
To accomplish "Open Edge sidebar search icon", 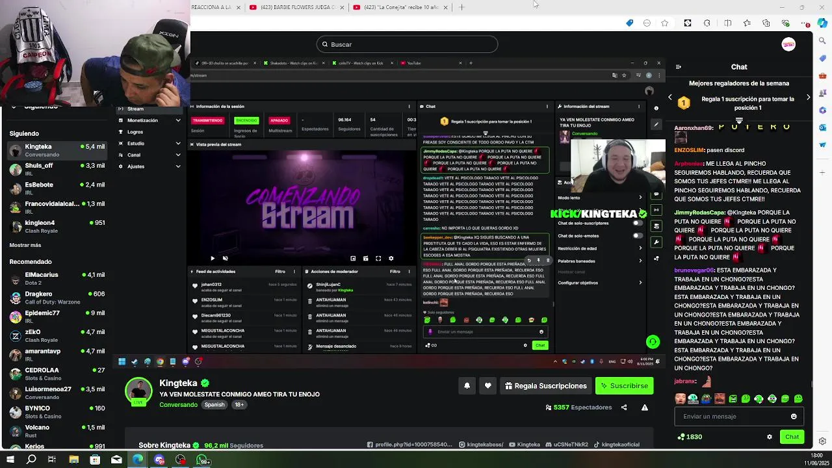I will (x=823, y=41).
